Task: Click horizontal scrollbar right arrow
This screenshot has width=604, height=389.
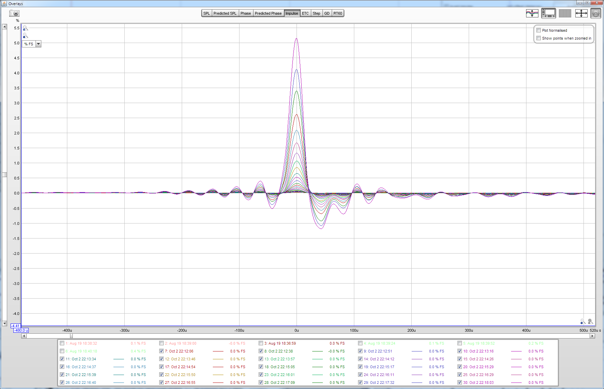Action: click(592, 336)
